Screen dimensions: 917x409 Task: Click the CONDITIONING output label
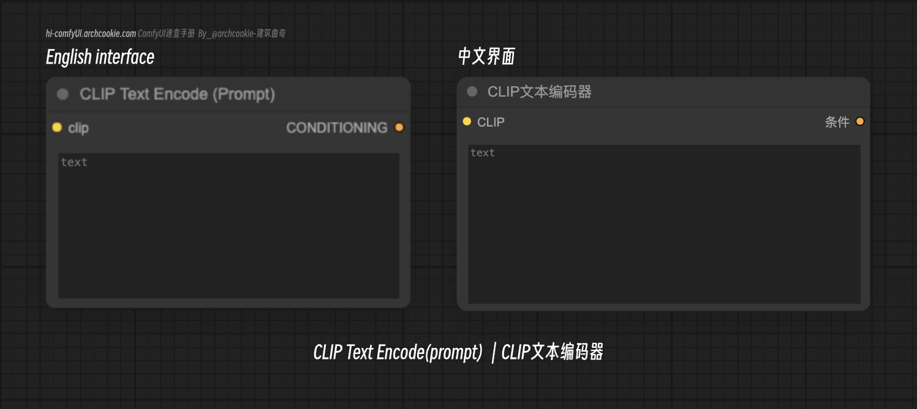click(337, 128)
